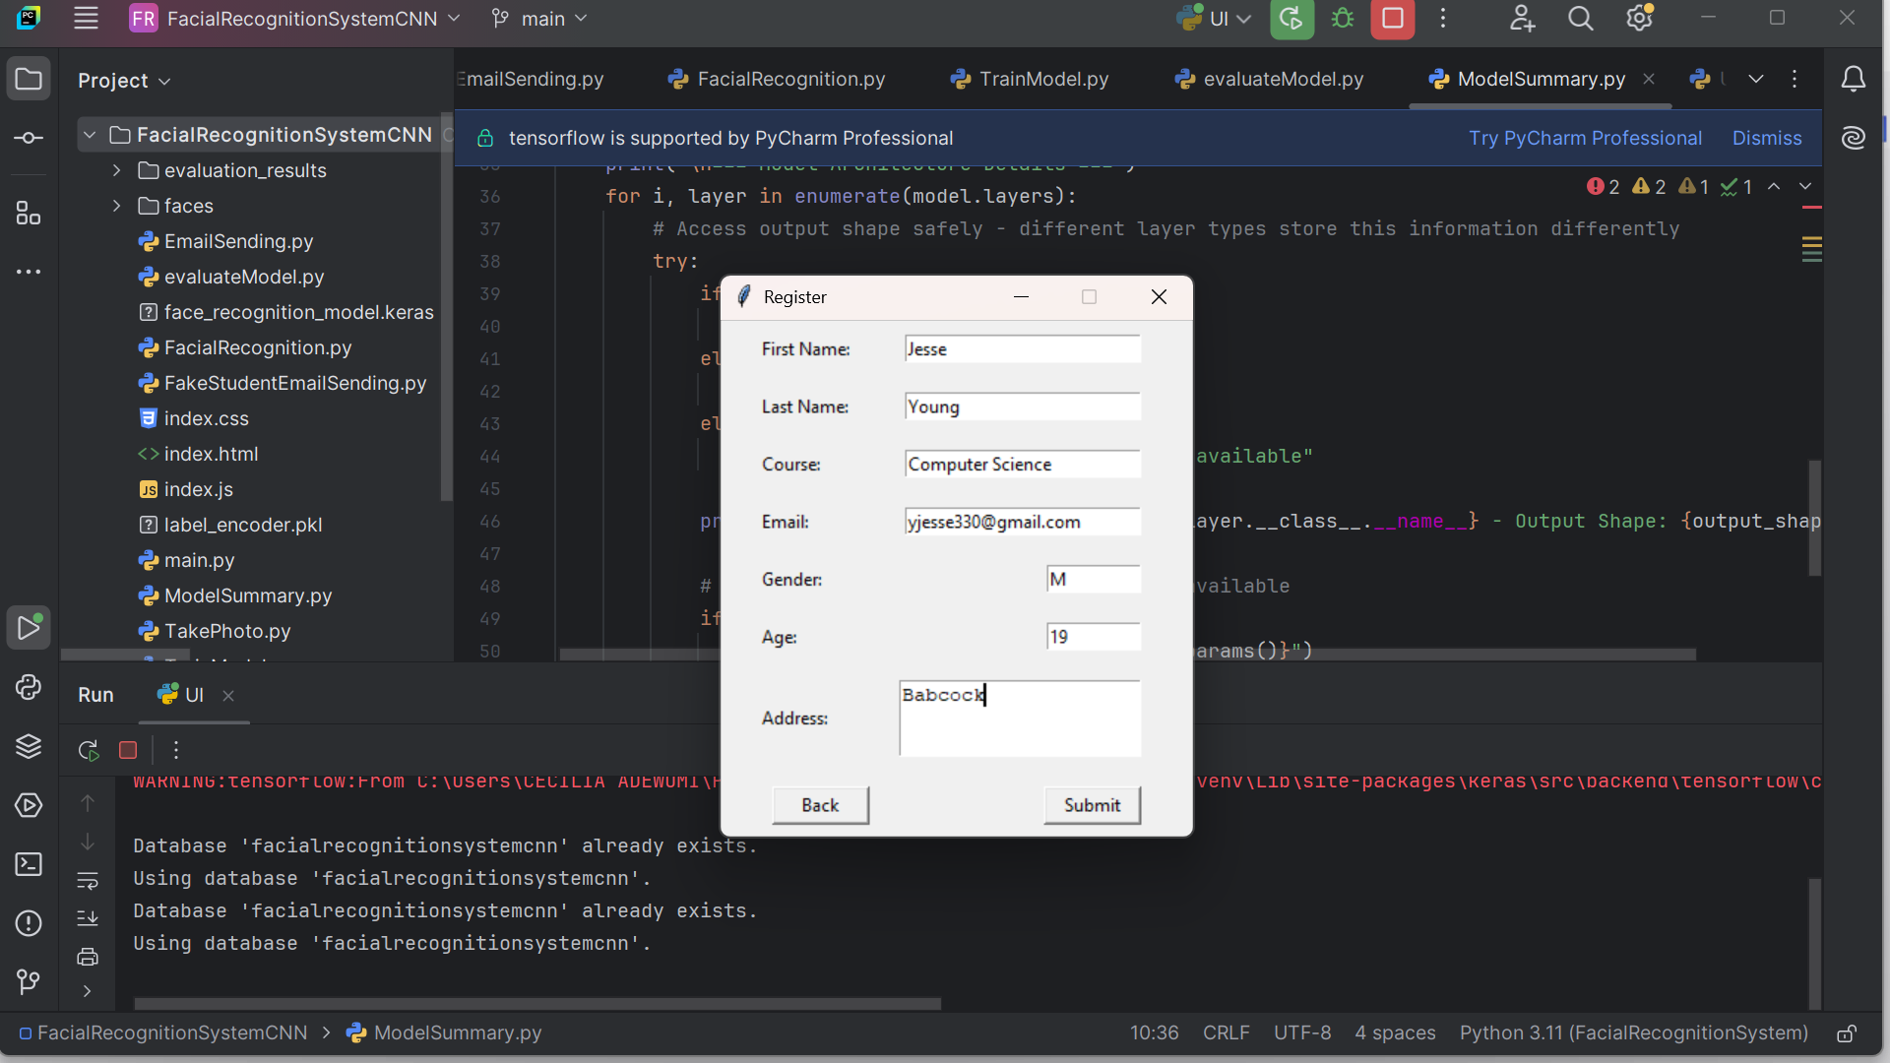
Task: Open the Terminal tool window
Action: click(x=29, y=864)
